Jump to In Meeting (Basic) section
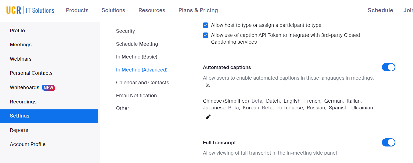The height and width of the screenshot is (163, 413). 137,57
